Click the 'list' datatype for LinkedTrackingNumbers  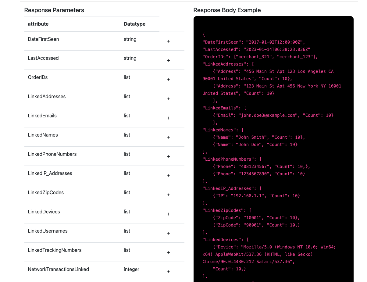(x=127, y=250)
